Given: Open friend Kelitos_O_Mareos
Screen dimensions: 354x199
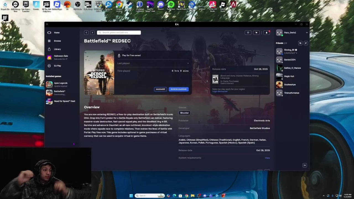Looking at the screenshot, I should [292, 68].
